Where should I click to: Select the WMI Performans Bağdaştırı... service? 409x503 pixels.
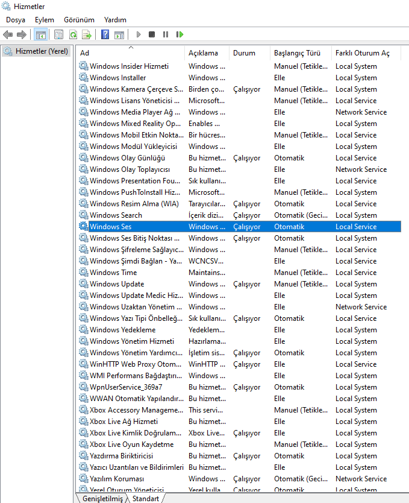(136, 376)
